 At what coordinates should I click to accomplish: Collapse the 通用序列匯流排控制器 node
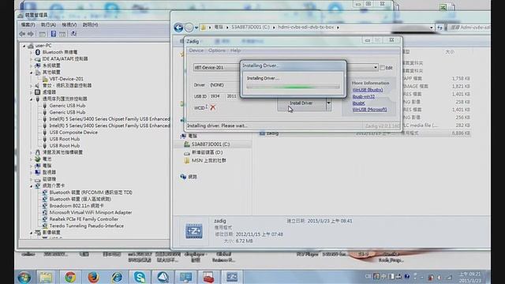[x=32, y=99]
